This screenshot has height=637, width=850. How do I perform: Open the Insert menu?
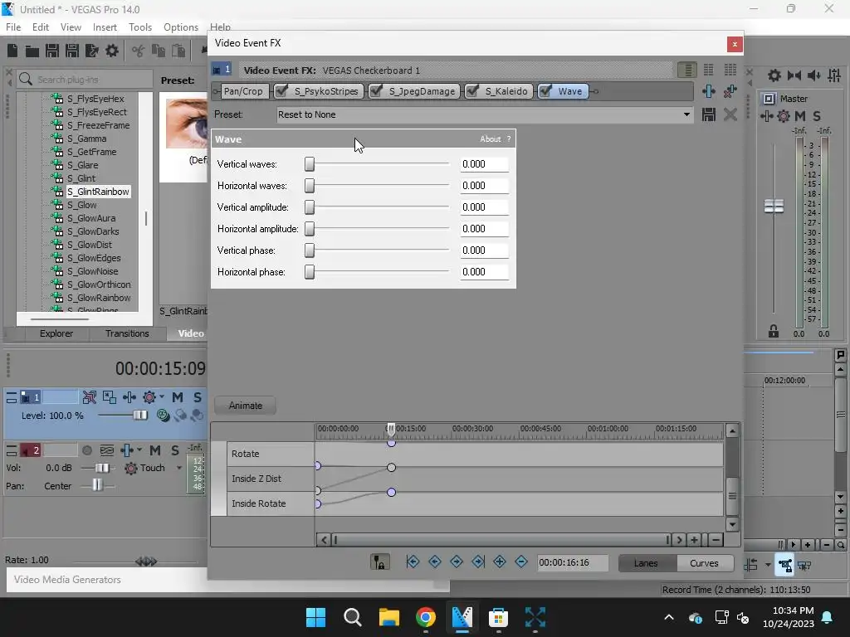click(105, 27)
